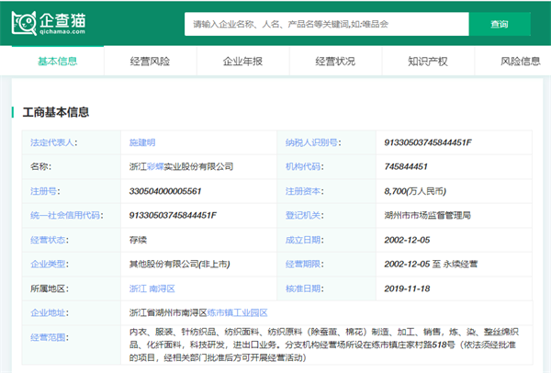
Task: Switch to the 基本信息 tab
Action: coord(57,62)
